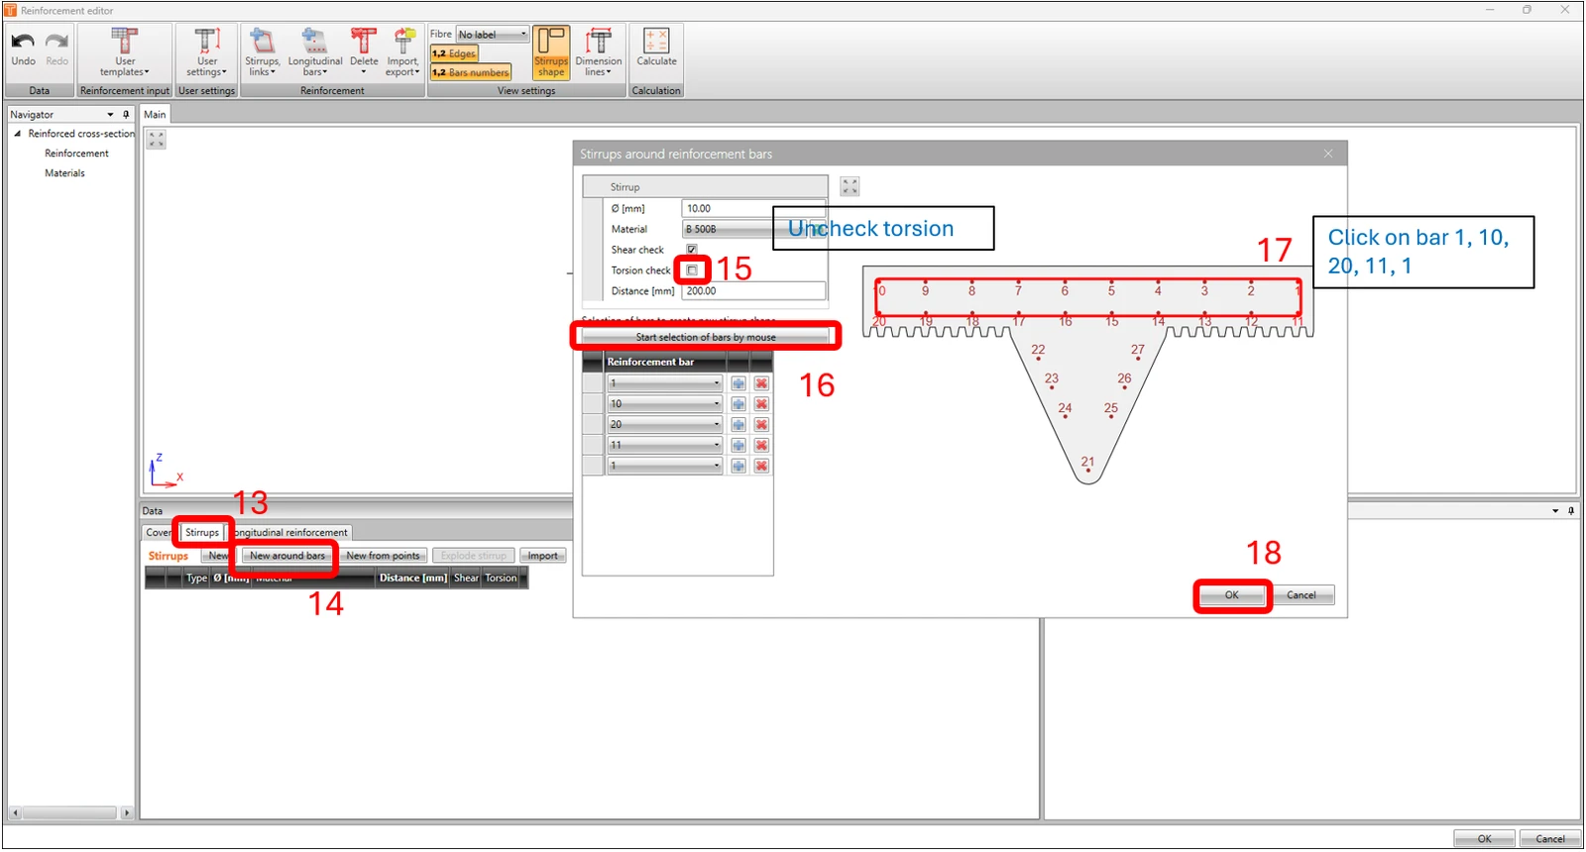Open the User templates tool
Screen dimensions: 1586x852
click(125, 53)
